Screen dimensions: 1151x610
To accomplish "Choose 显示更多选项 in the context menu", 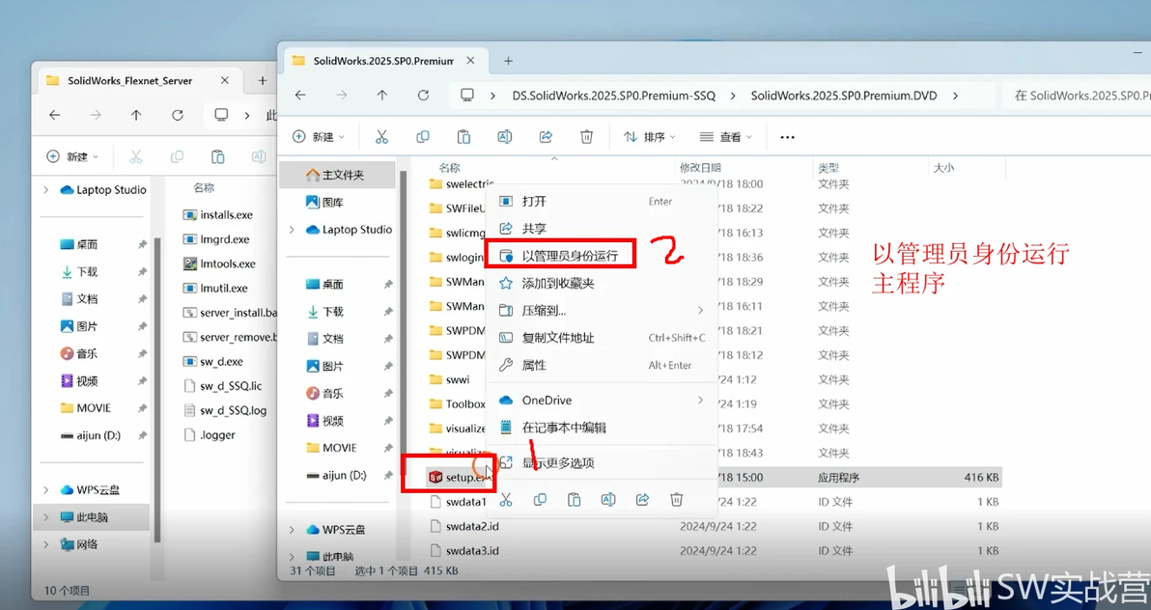I will pyautogui.click(x=601, y=462).
